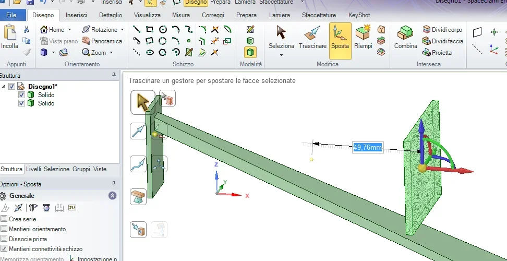Switch to the Livelli panel tab
The image size is (507, 261).
coord(33,169)
